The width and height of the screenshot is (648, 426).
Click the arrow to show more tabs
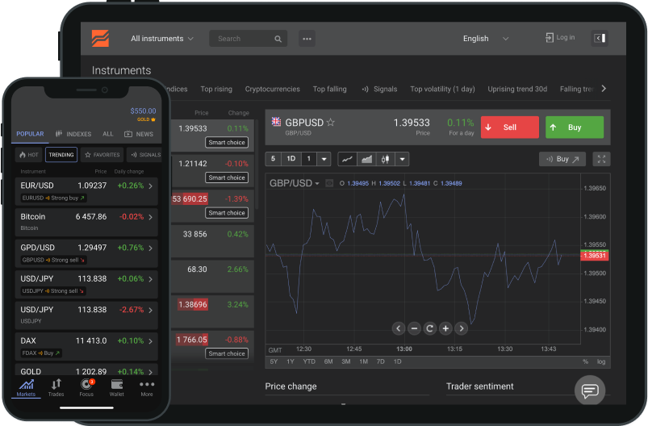[x=604, y=89]
